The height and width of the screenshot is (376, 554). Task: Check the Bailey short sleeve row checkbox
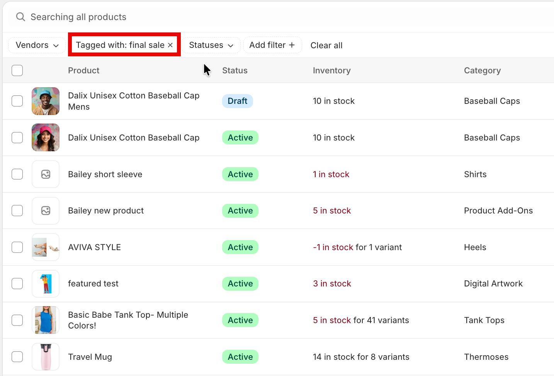(x=17, y=174)
